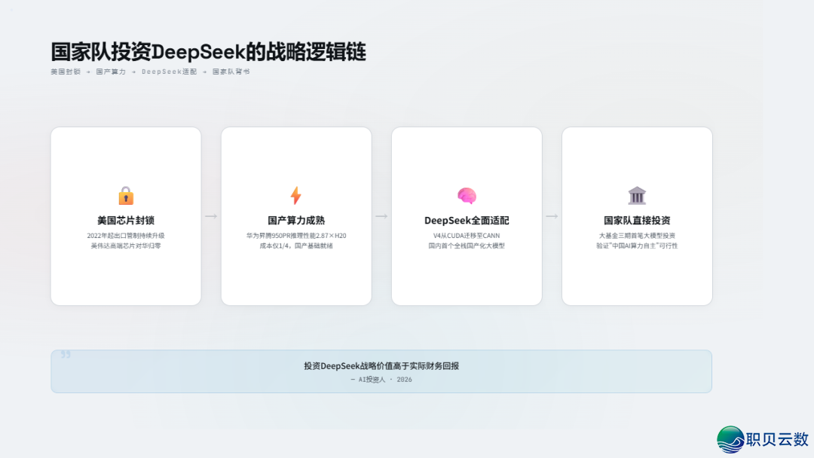Click the bank building icon above 国家队直接投资
The width and height of the screenshot is (814, 458).
pos(637,196)
